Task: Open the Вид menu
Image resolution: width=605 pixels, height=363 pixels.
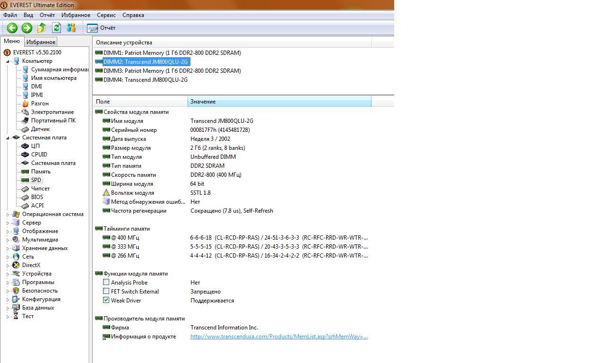Action: (28, 15)
